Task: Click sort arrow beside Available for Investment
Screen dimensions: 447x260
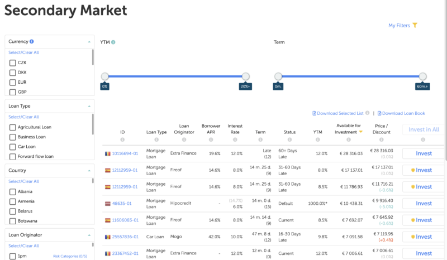Action: tap(361, 132)
